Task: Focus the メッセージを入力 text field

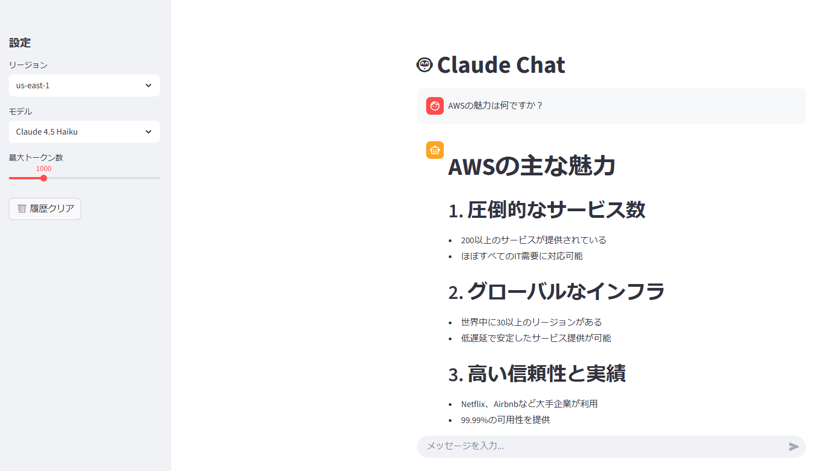Action: [602, 446]
